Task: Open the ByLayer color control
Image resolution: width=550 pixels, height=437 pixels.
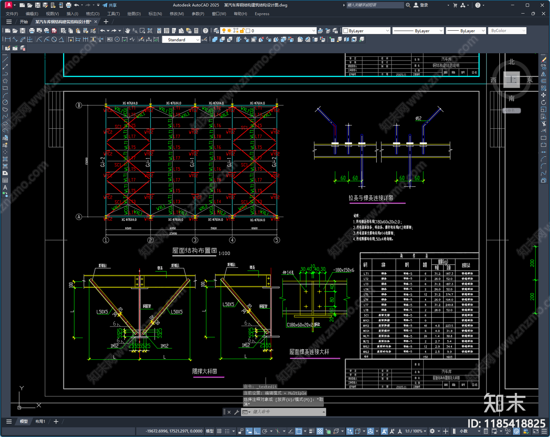Action: click(x=366, y=31)
